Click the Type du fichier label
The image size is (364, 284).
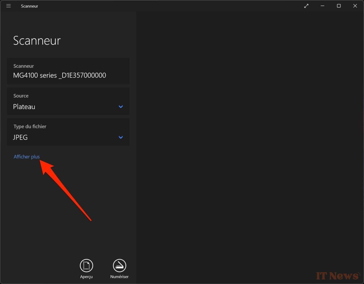pos(30,126)
